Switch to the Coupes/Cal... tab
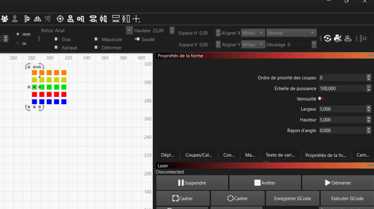 tap(199, 155)
